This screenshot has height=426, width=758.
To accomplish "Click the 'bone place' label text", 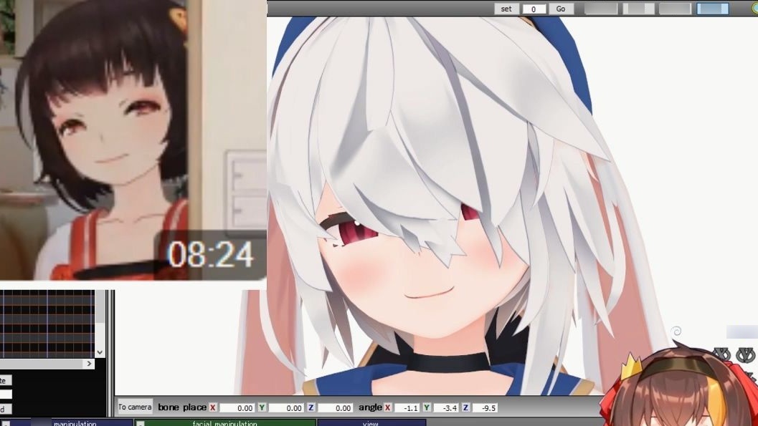I will point(182,407).
